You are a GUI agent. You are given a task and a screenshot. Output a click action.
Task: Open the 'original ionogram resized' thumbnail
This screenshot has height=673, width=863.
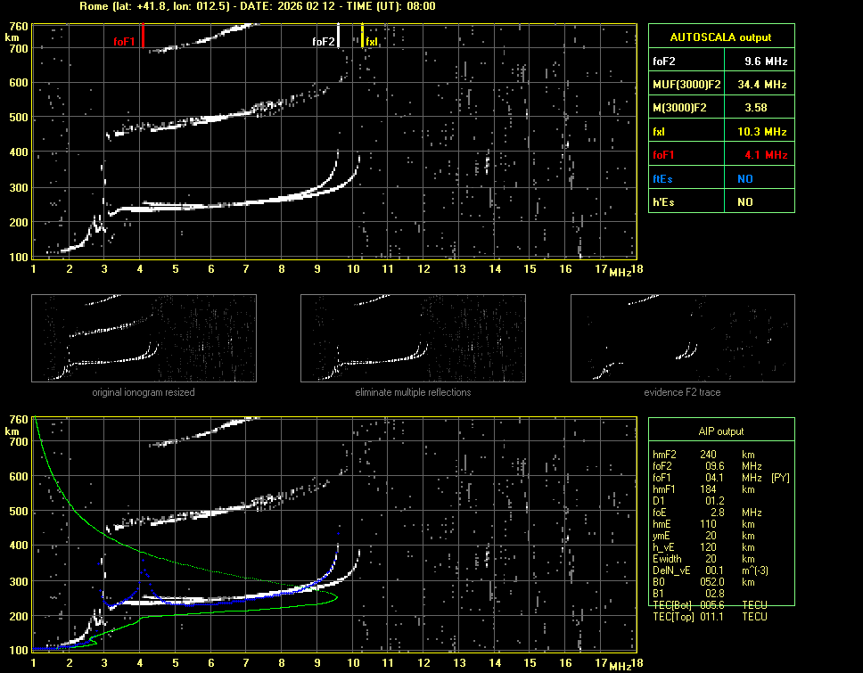point(144,340)
